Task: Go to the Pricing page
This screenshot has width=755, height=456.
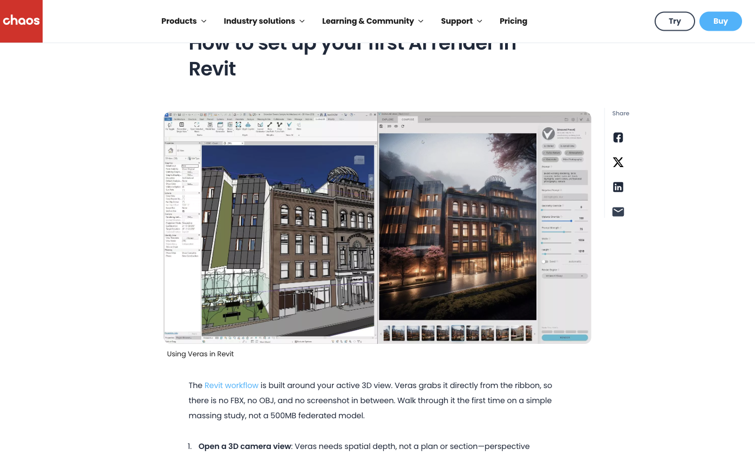Action: (513, 21)
